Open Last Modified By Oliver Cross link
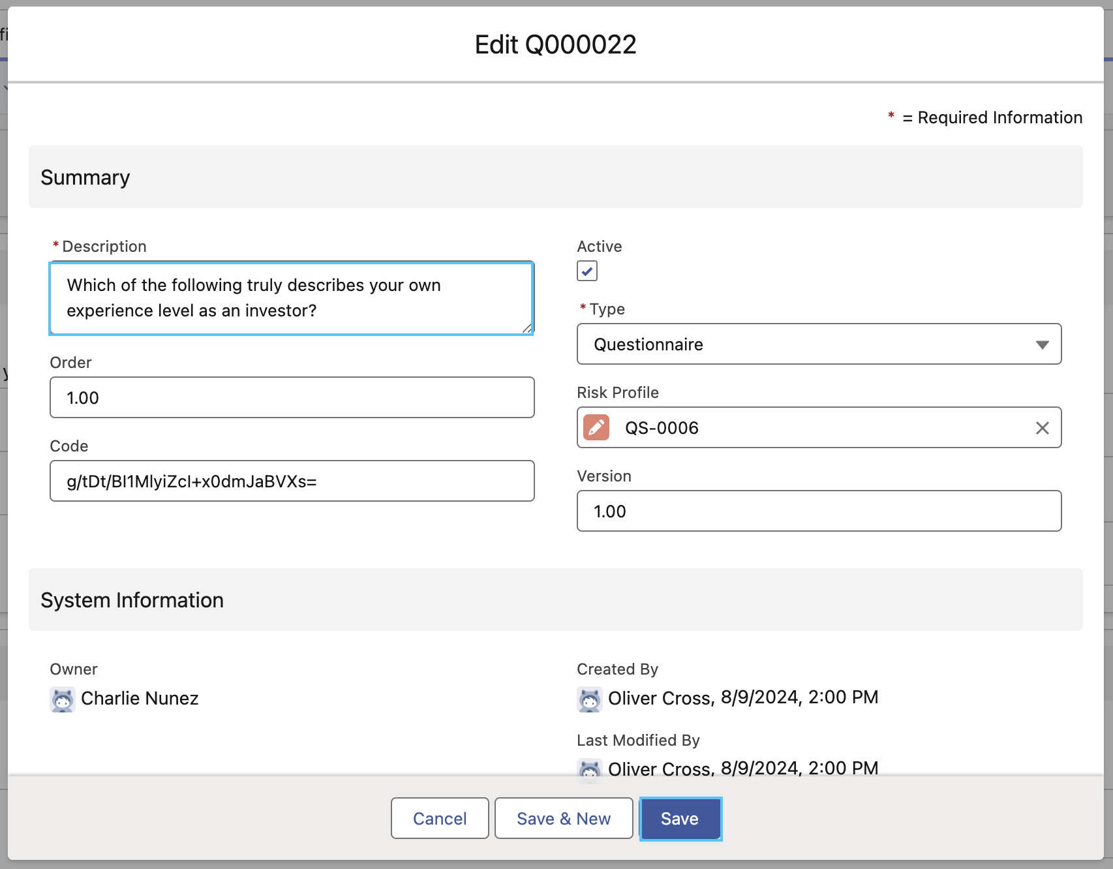 tap(660, 769)
